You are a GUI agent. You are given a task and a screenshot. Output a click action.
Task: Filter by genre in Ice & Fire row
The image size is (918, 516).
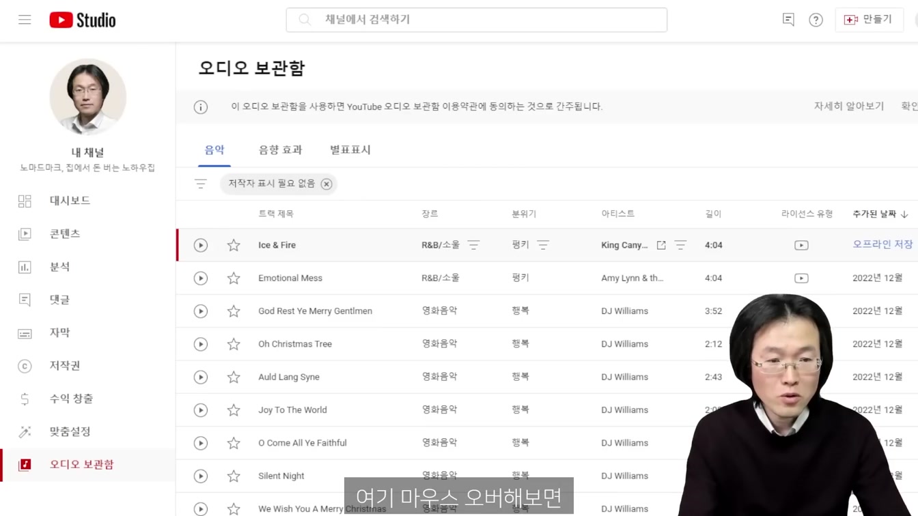coord(473,245)
